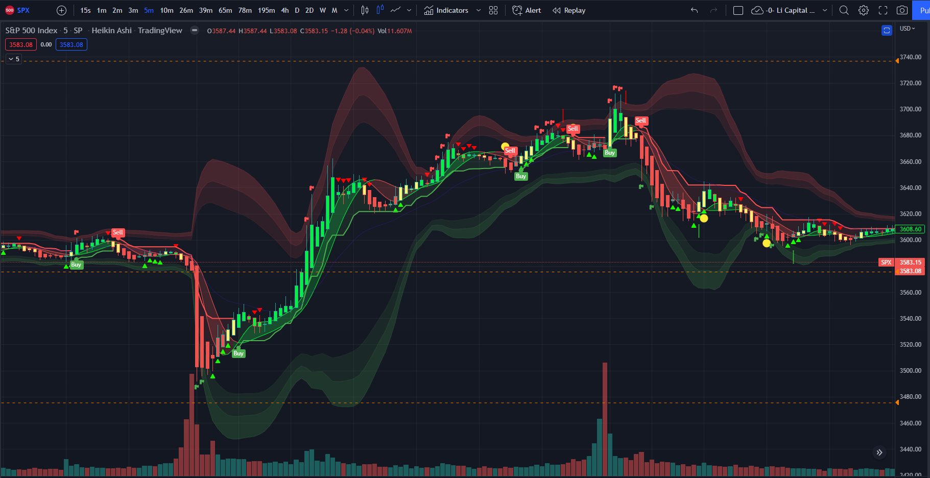Open the USD currency dropdown
930x478 pixels.
pos(907,29)
